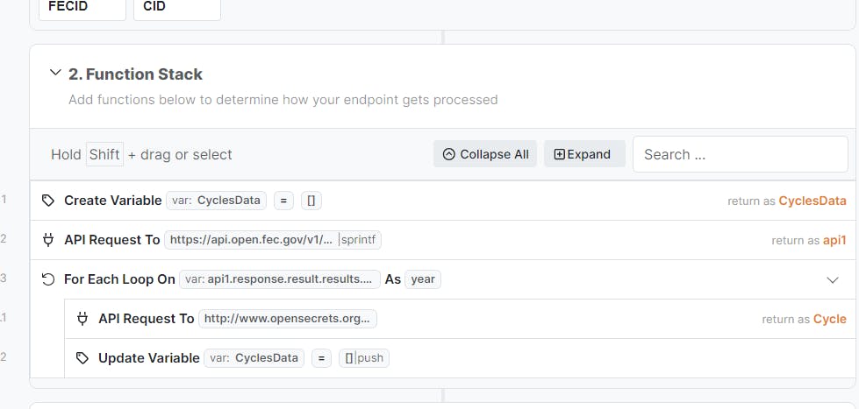Collapse the For Each Loop row chevron
The height and width of the screenshot is (409, 859).
(x=833, y=279)
